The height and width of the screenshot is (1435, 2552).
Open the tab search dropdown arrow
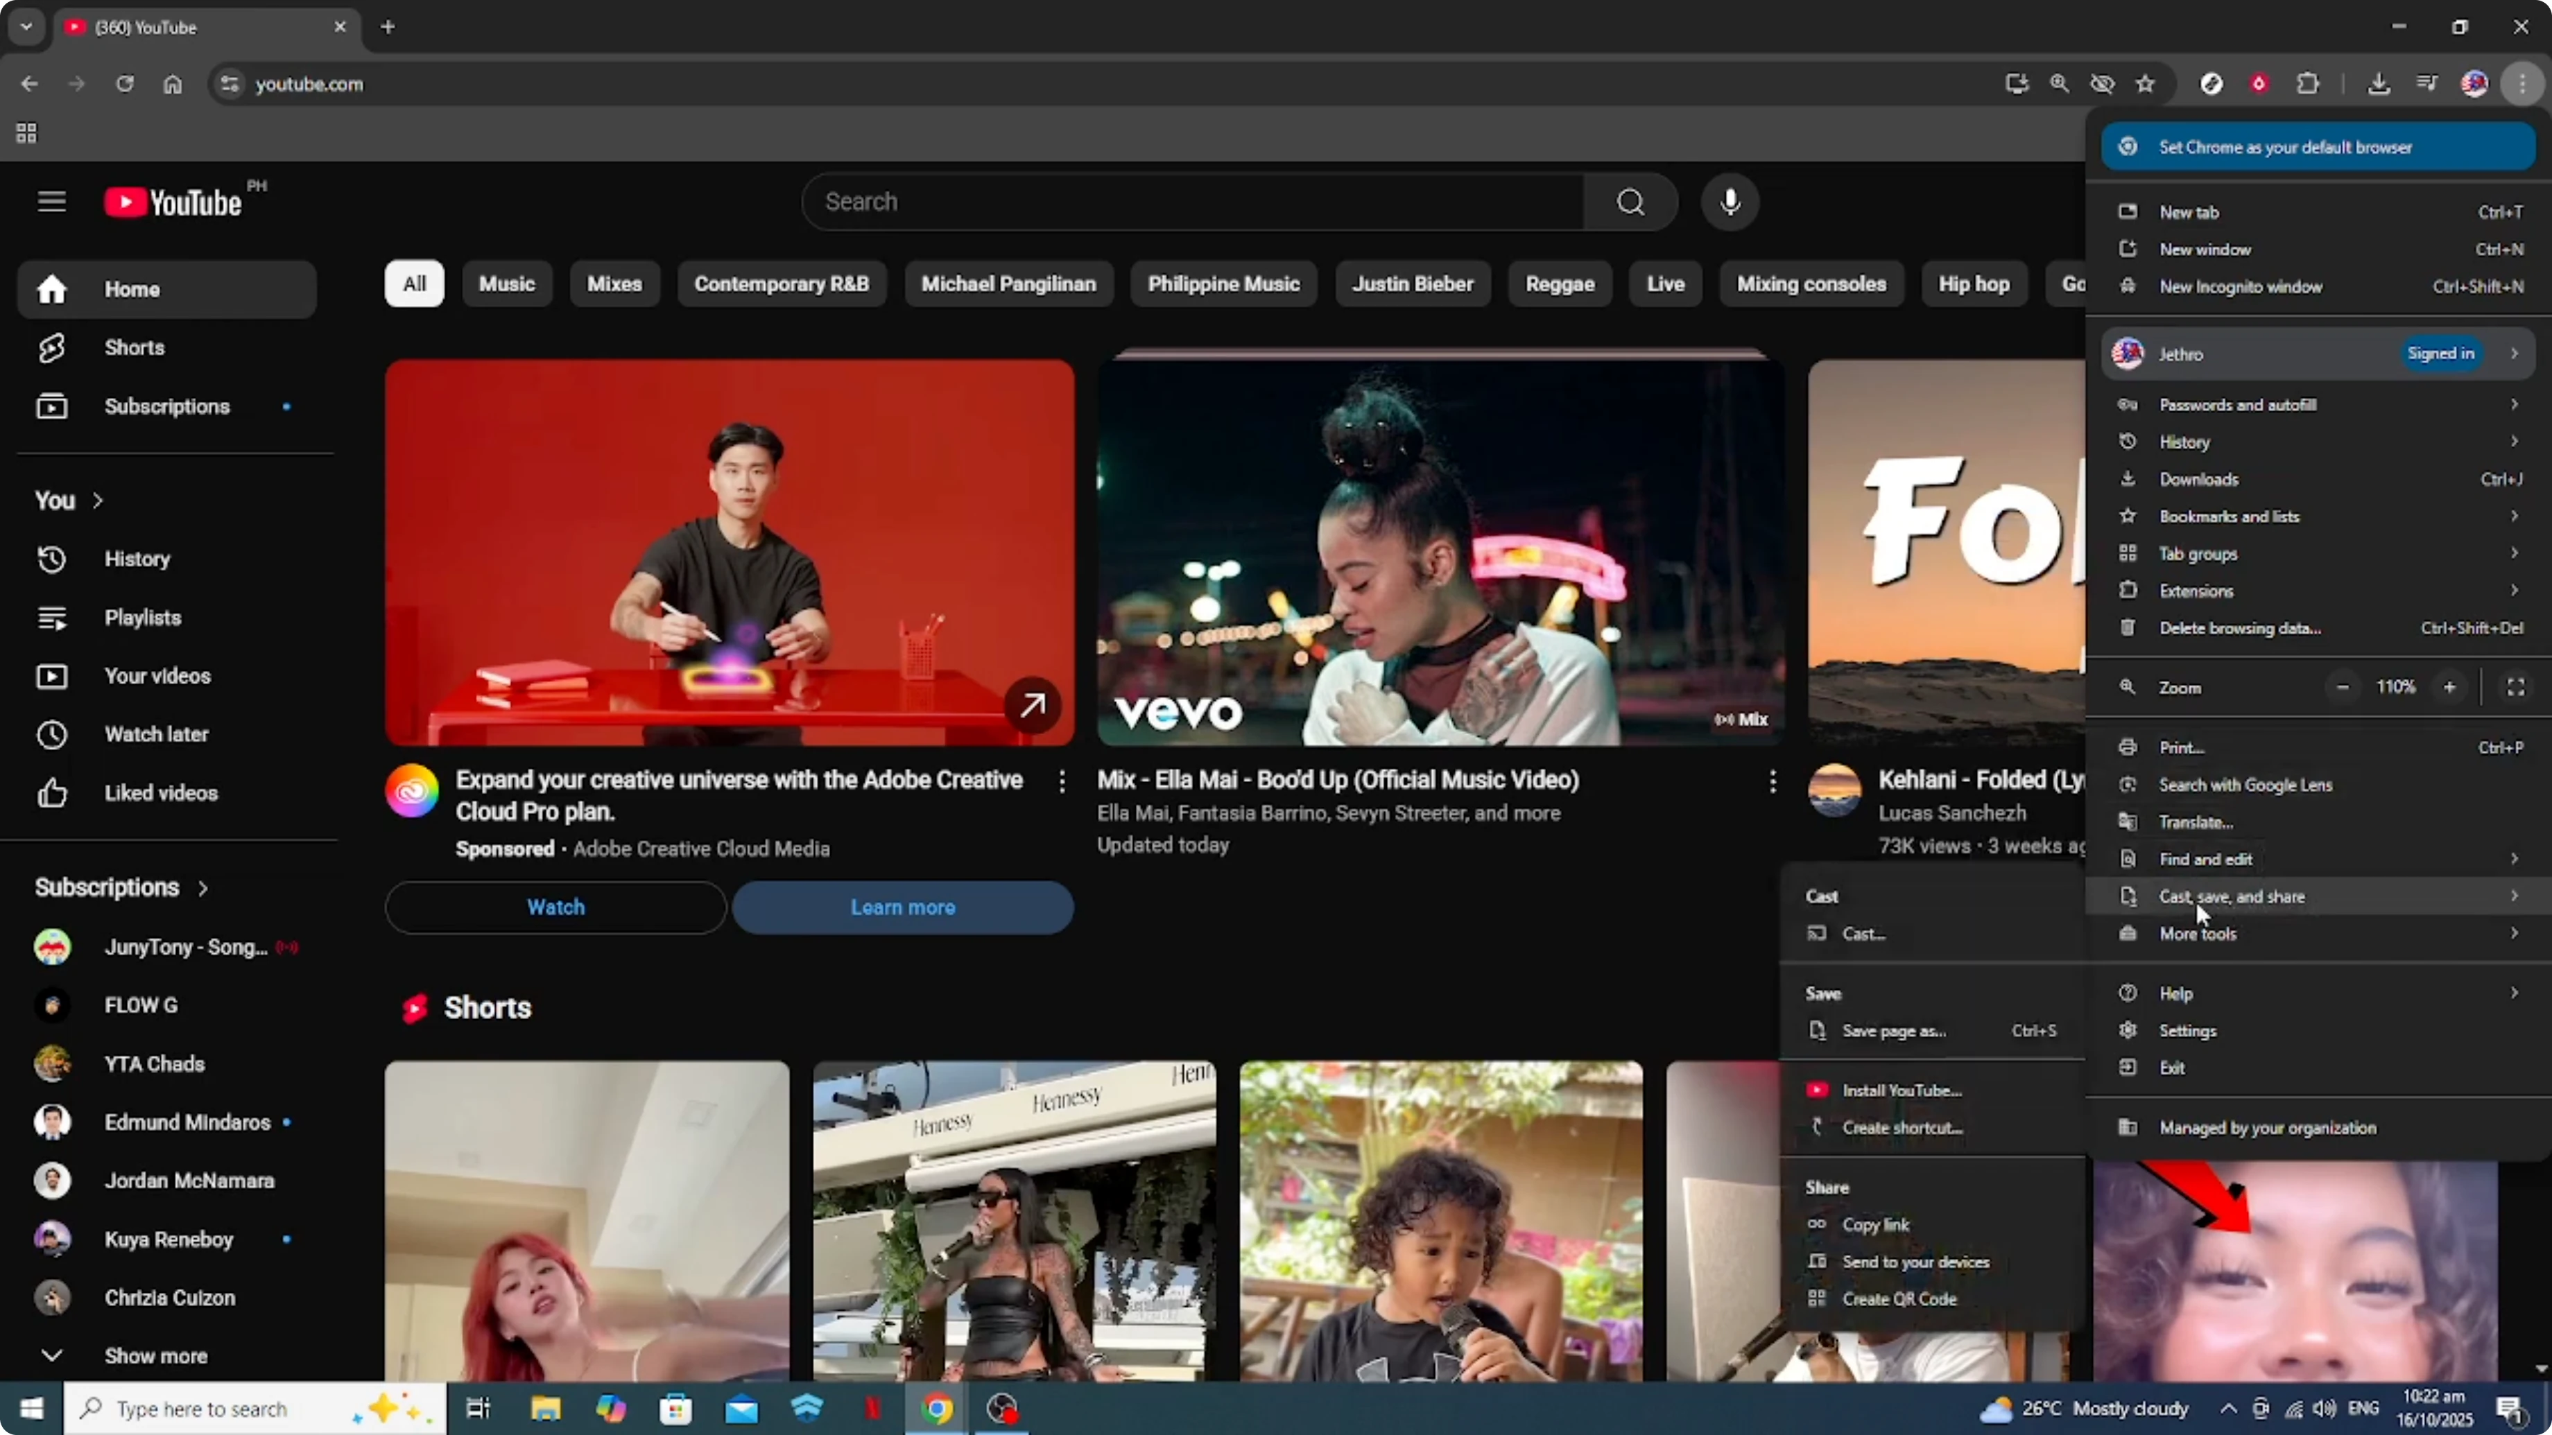click(x=27, y=27)
